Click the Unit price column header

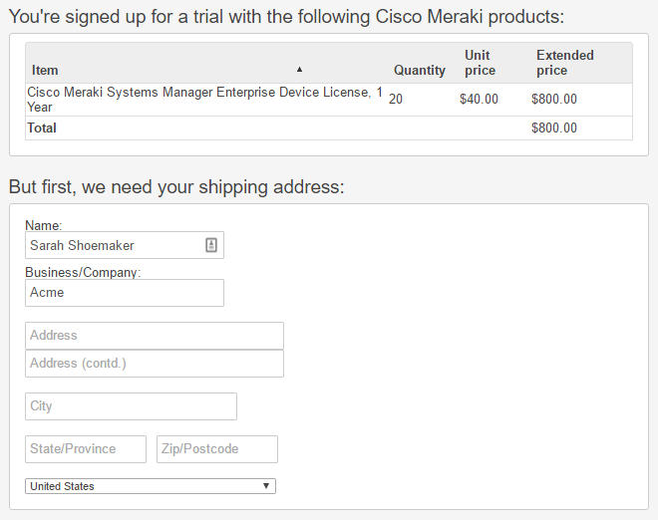pyautogui.click(x=480, y=63)
